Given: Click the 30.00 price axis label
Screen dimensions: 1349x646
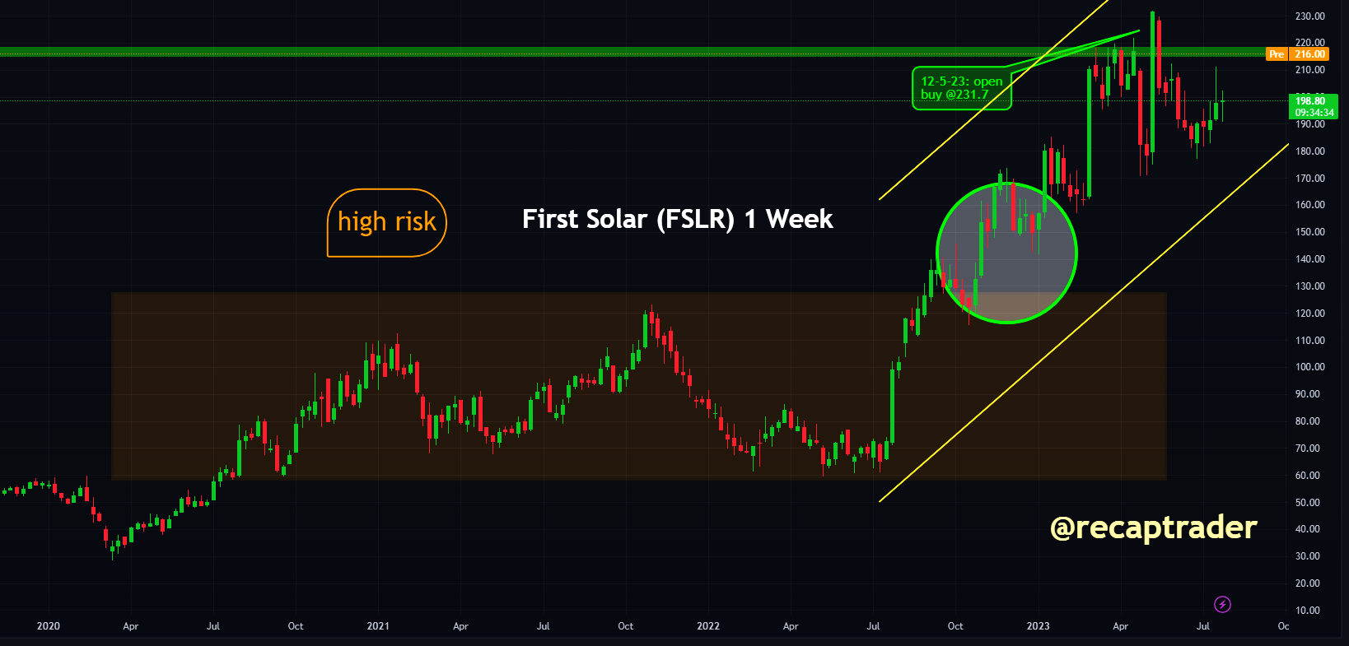Looking at the screenshot, I should [x=1309, y=556].
